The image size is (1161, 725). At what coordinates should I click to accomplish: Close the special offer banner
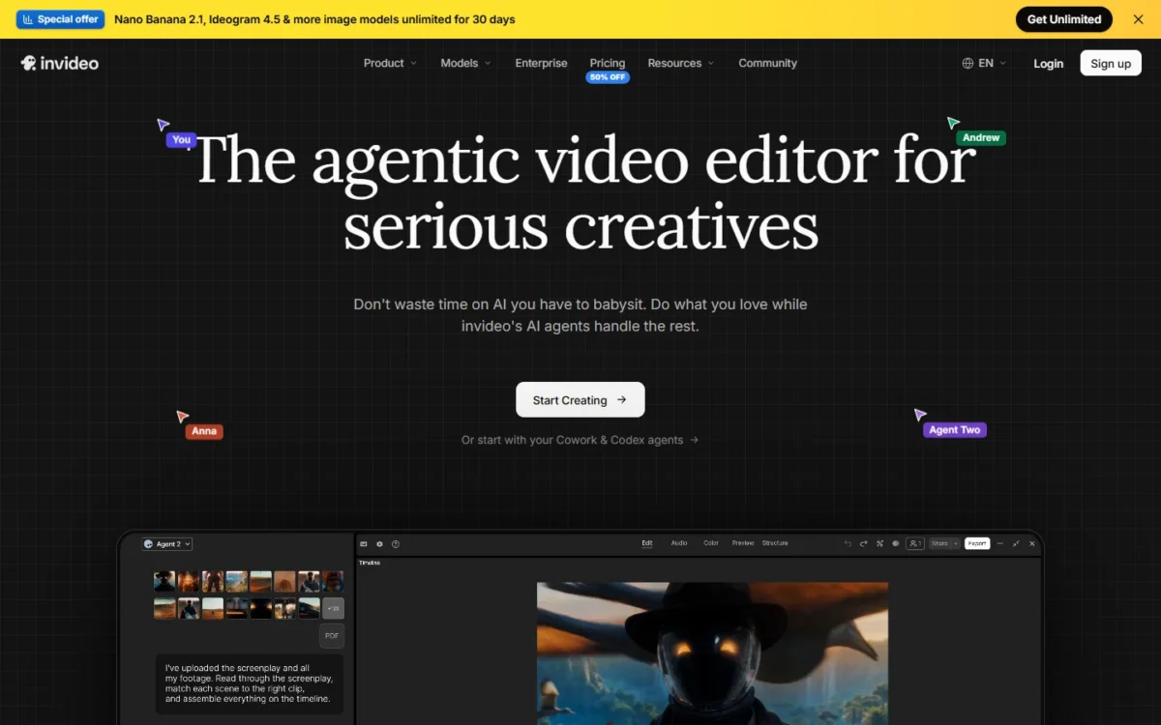pyautogui.click(x=1138, y=19)
